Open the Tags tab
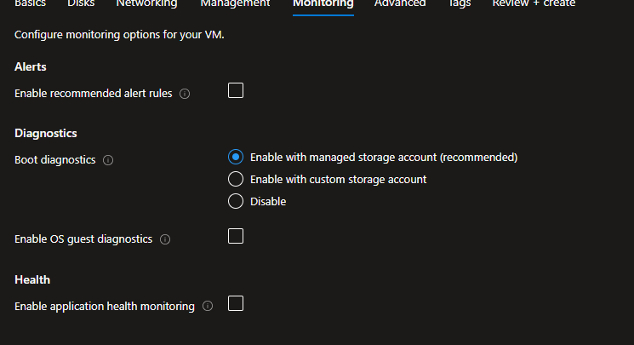 coord(459,4)
